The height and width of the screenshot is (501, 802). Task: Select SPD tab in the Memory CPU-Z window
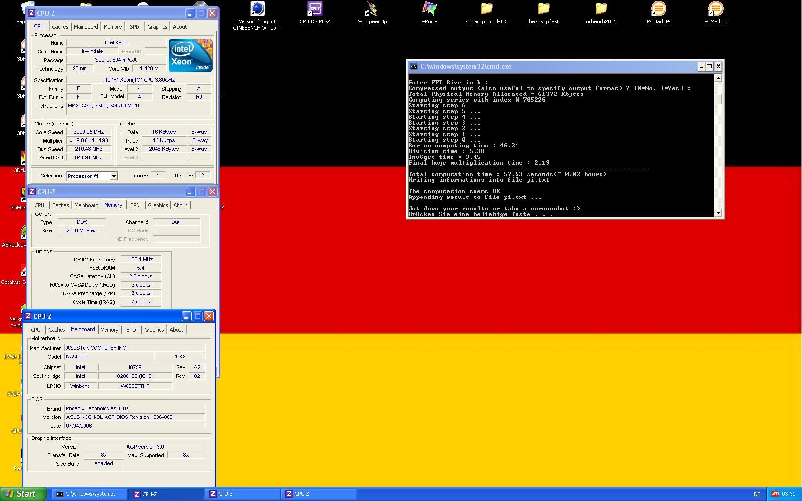(x=135, y=205)
